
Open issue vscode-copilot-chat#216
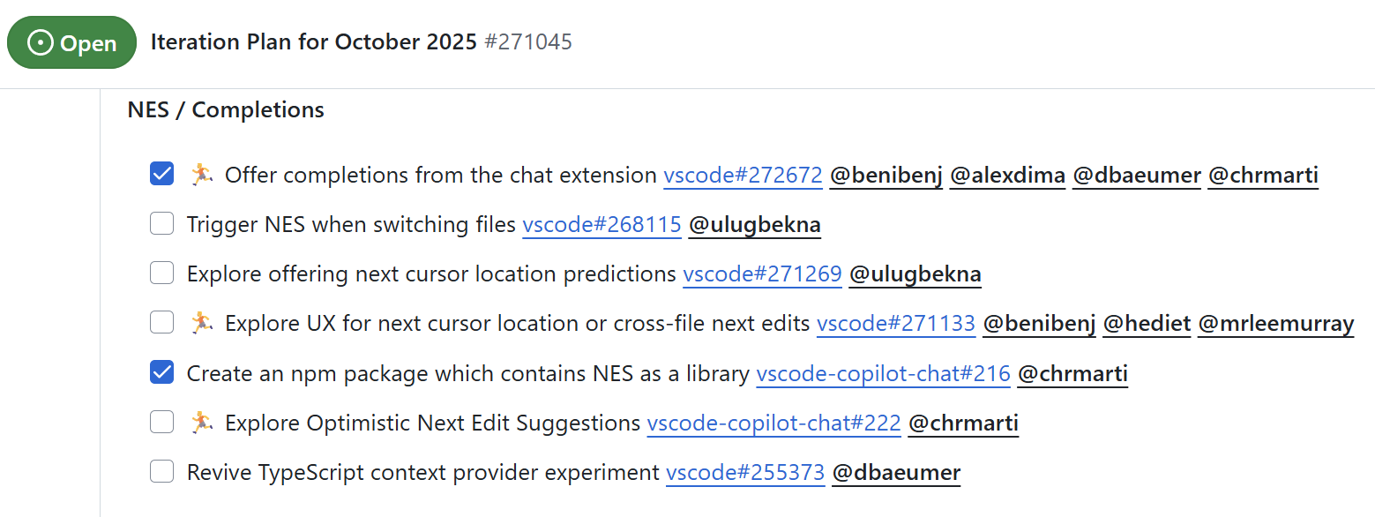point(883,372)
